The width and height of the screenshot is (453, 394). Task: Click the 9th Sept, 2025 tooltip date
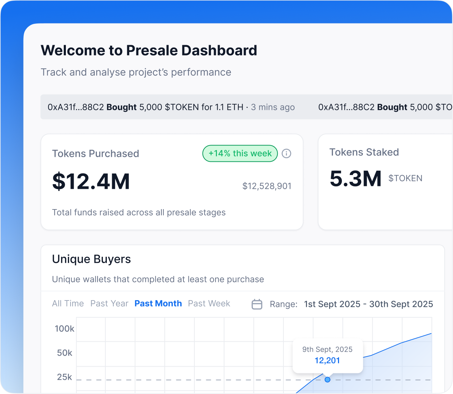click(x=327, y=350)
